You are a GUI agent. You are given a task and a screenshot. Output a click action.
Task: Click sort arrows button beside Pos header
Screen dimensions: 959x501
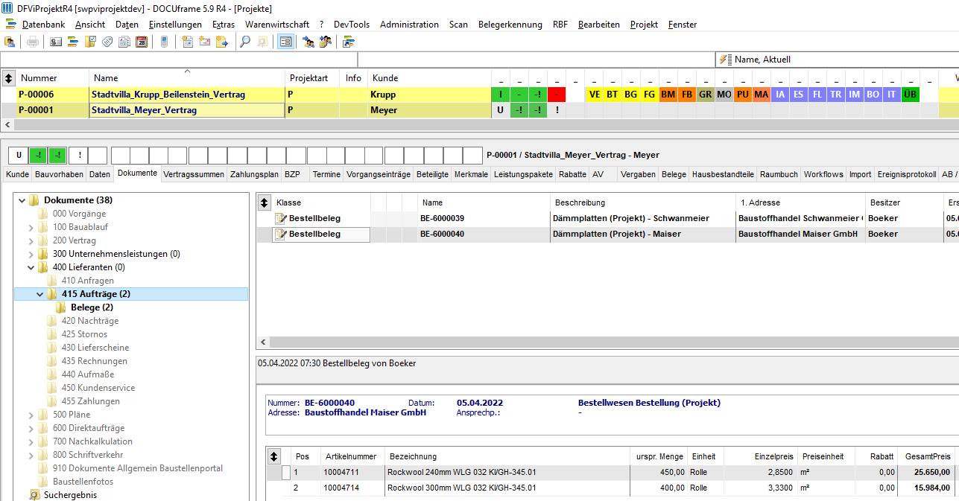274,456
